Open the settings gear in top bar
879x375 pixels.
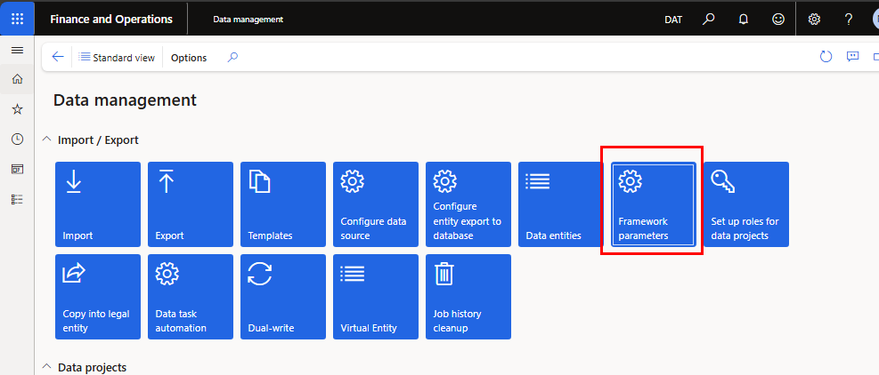click(x=814, y=19)
